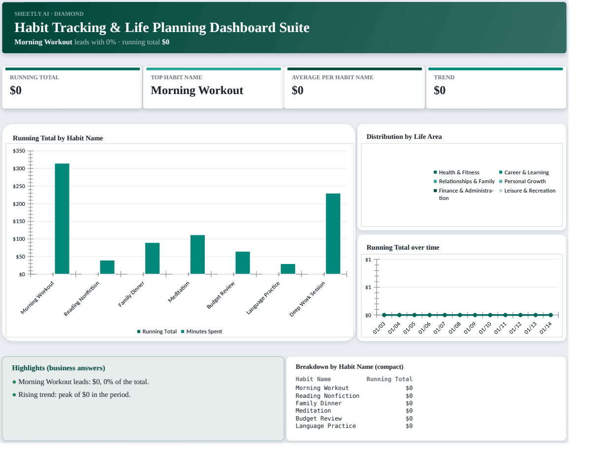Click the 01/11 data point on line chart
Image resolution: width=604 pixels, height=454 pixels.
click(x=505, y=315)
